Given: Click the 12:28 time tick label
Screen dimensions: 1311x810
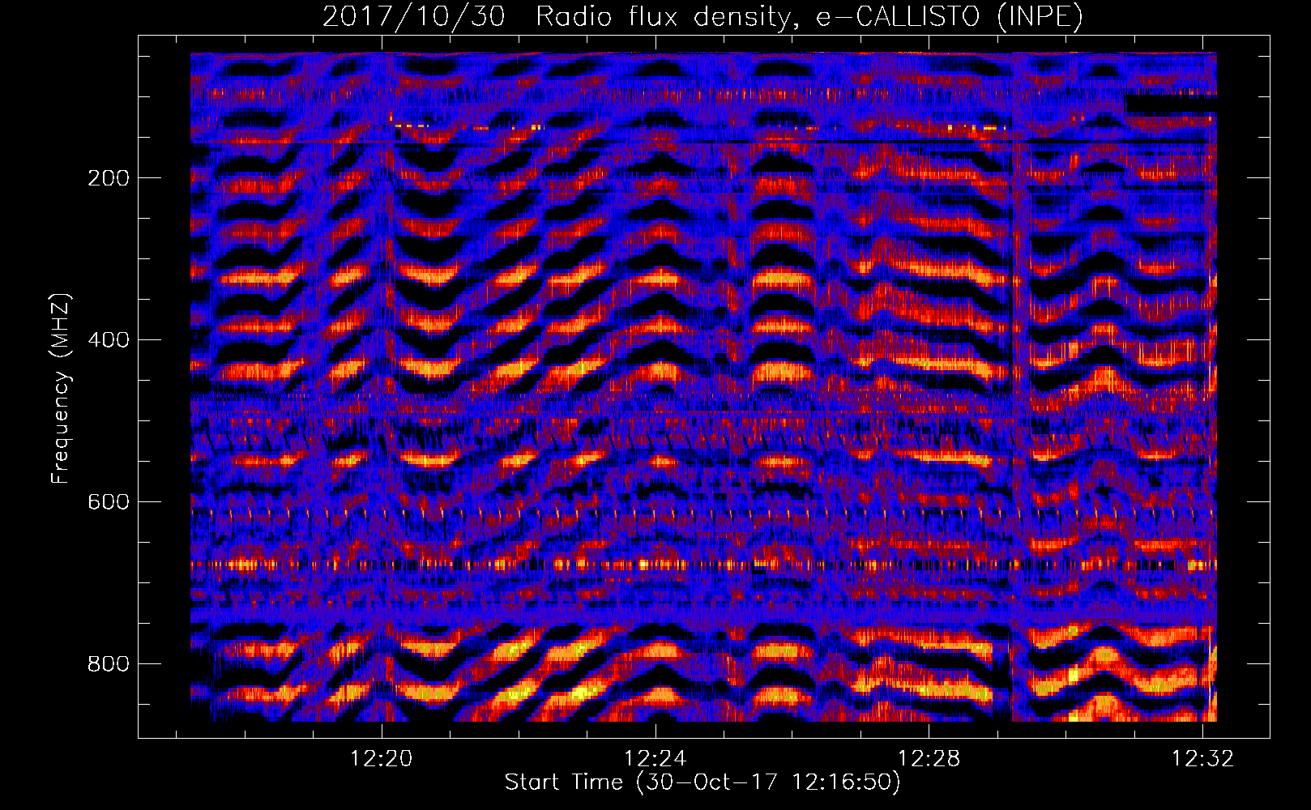Looking at the screenshot, I should 929,758.
